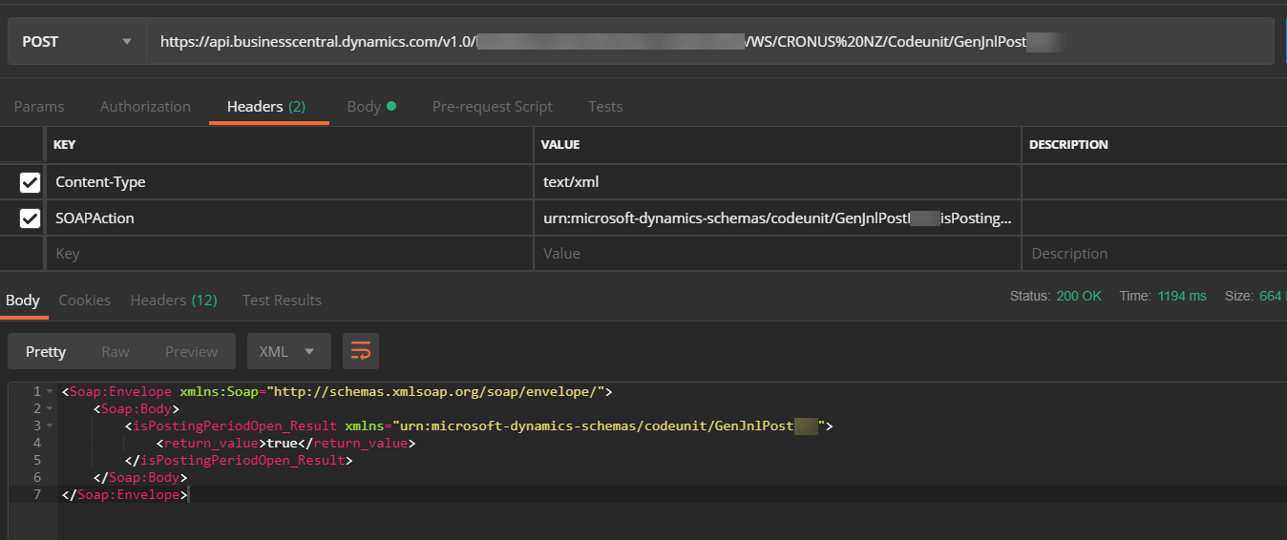
Task: Uncheck the SOAPAction header checkbox
Action: click(30, 218)
